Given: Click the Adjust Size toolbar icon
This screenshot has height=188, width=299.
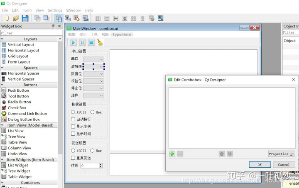Looking at the screenshot, I should click(161, 18).
